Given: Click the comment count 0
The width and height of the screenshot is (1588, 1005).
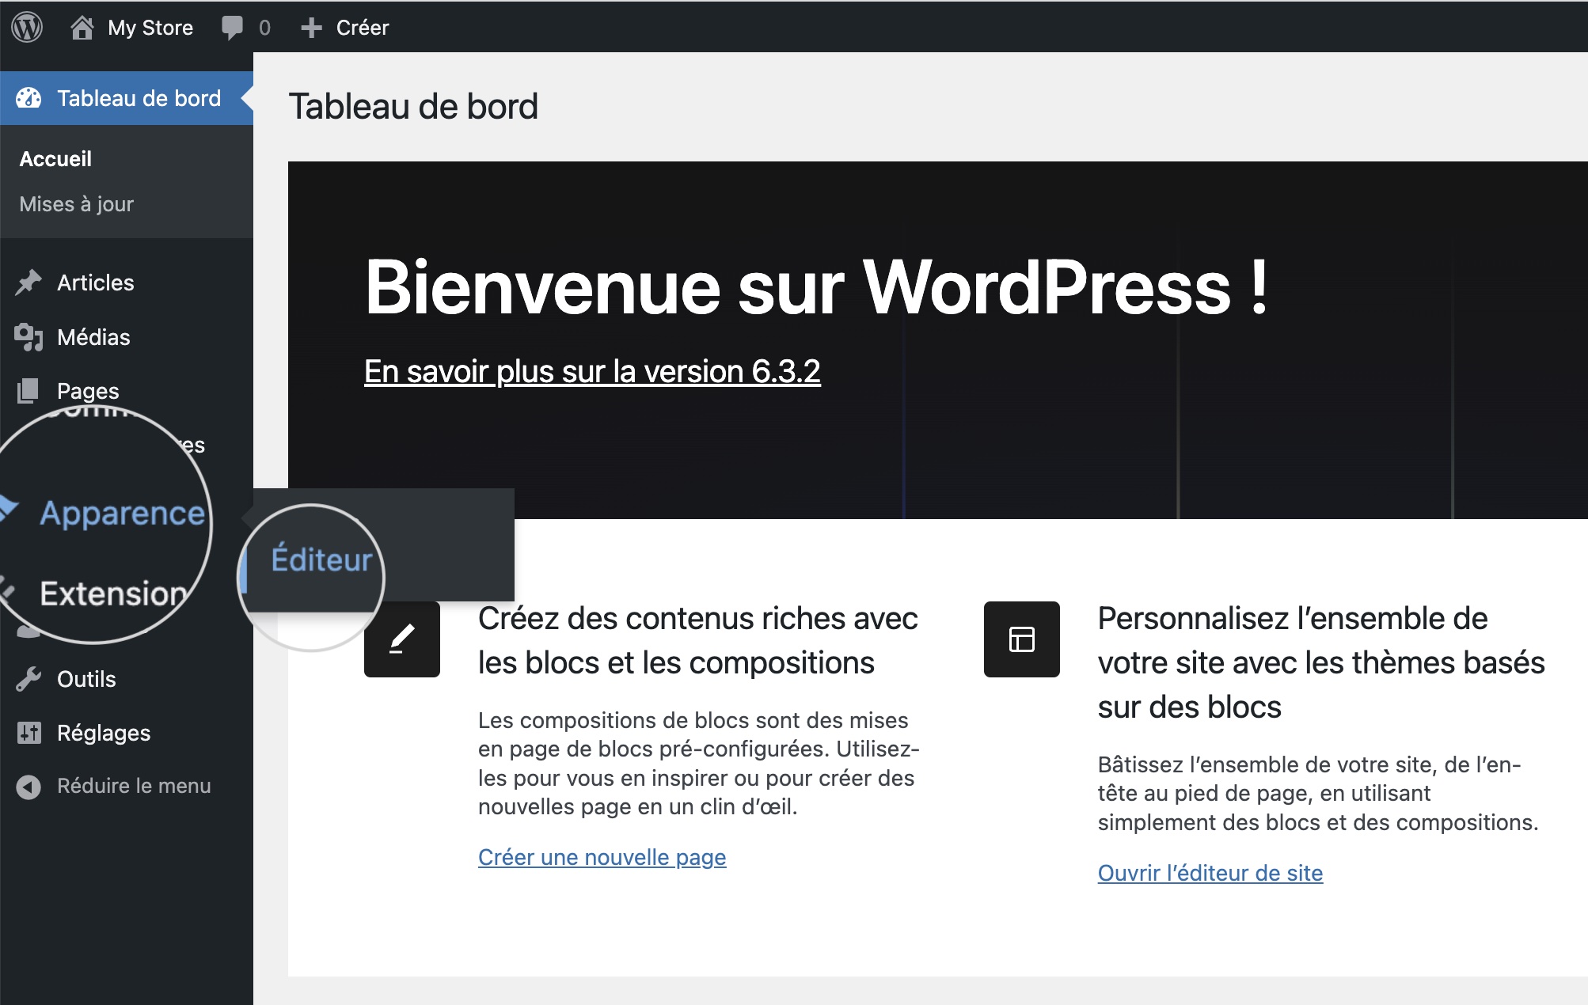Looking at the screenshot, I should point(264,28).
